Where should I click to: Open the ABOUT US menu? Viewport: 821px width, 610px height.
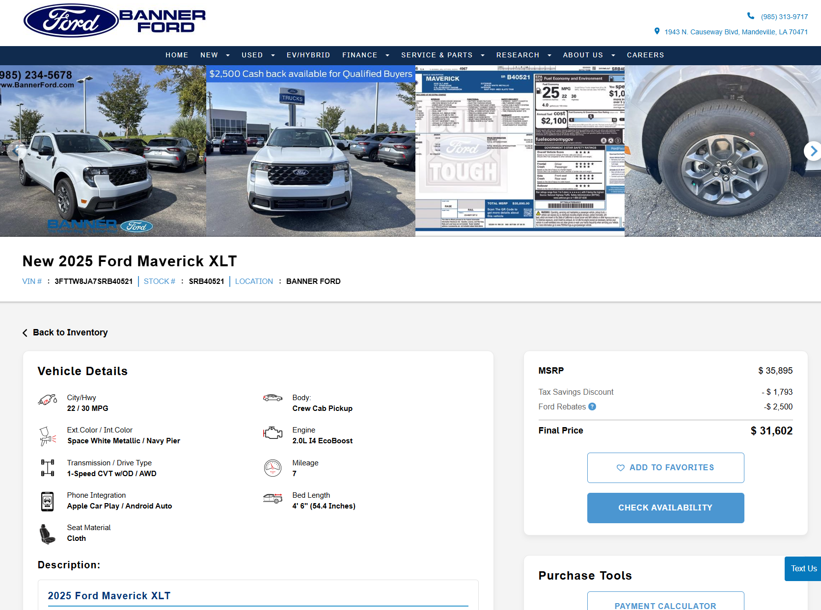tap(583, 55)
